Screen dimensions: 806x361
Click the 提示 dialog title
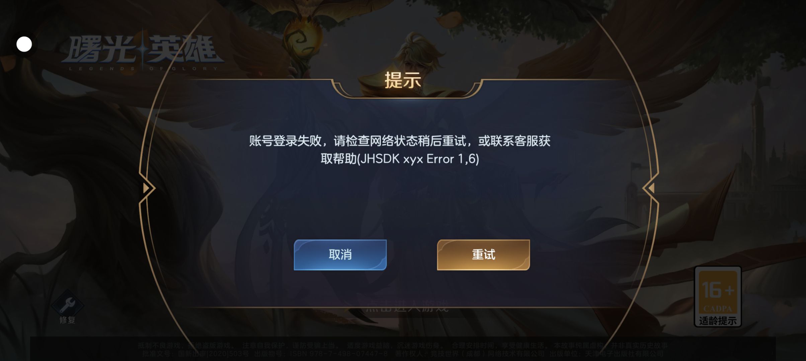click(x=403, y=80)
